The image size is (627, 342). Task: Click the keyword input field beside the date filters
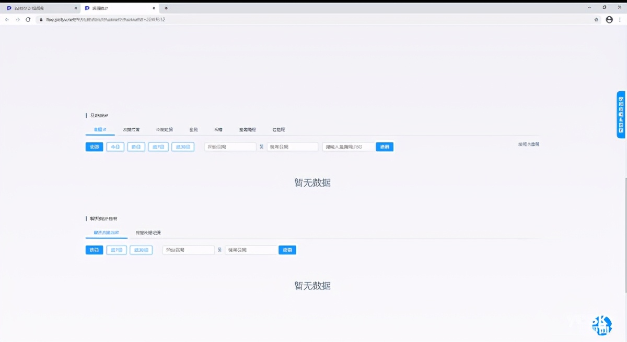pyautogui.click(x=347, y=146)
